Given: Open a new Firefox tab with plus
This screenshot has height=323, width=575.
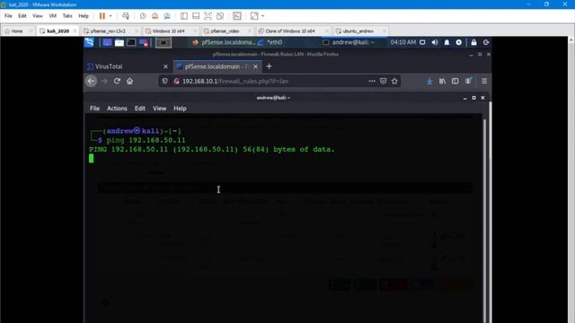Looking at the screenshot, I should point(270,66).
